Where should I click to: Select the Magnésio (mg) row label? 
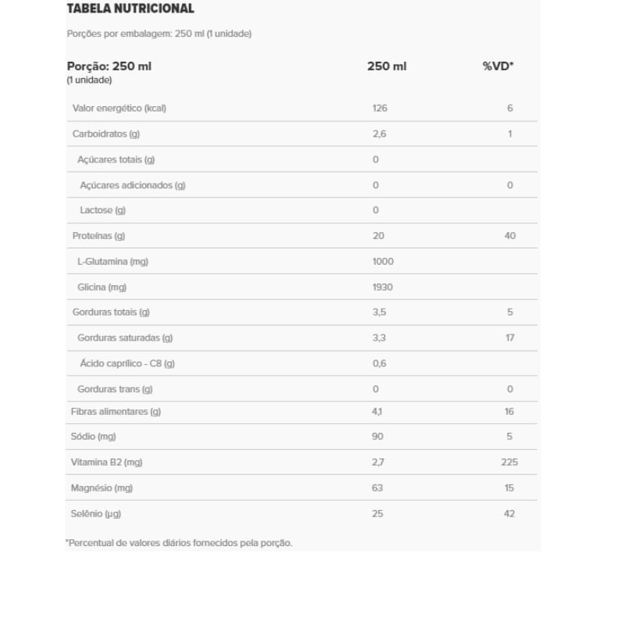point(102,488)
